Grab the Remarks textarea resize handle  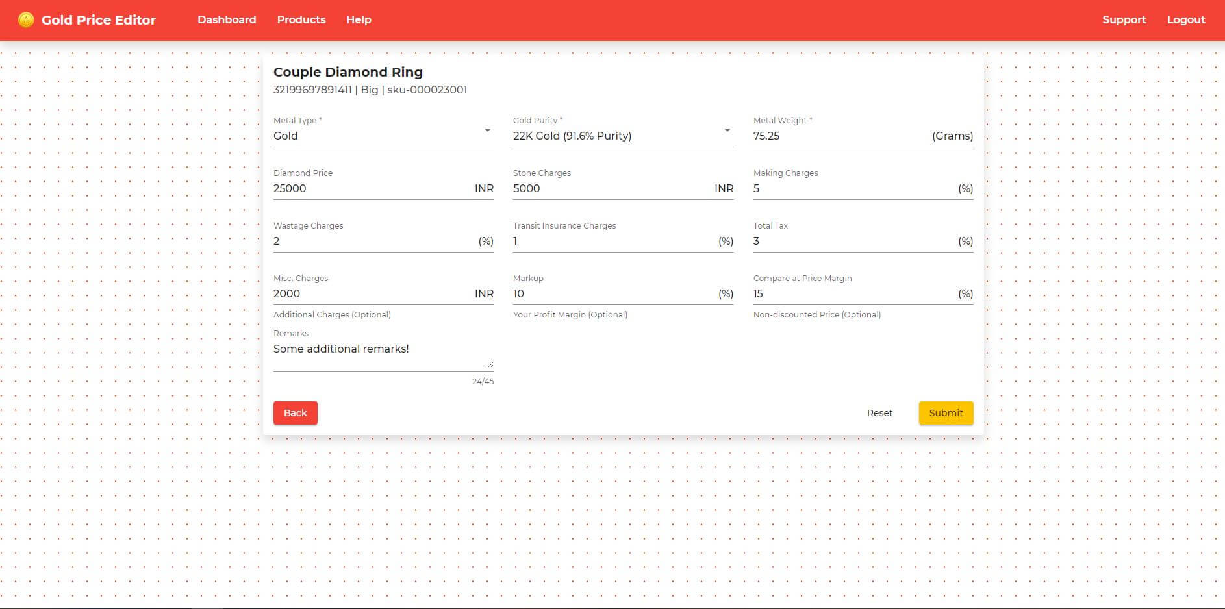click(490, 365)
